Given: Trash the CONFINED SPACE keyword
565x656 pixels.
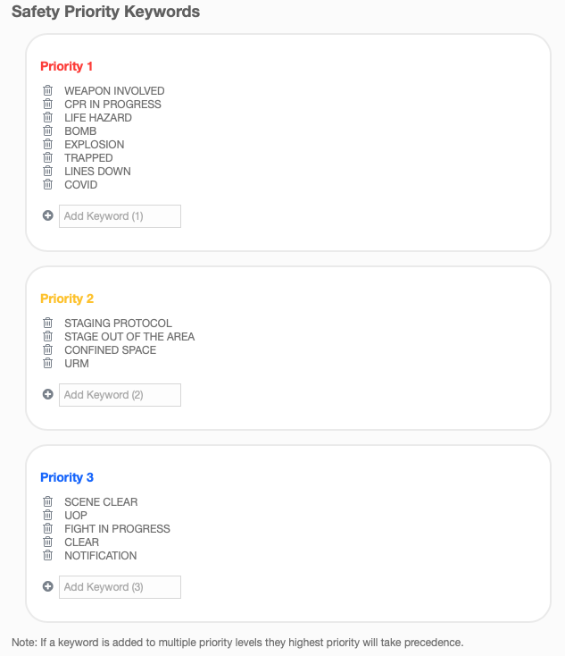Looking at the screenshot, I should point(48,350).
